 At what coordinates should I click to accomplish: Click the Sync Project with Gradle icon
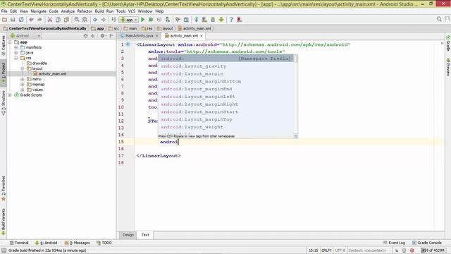click(x=197, y=20)
